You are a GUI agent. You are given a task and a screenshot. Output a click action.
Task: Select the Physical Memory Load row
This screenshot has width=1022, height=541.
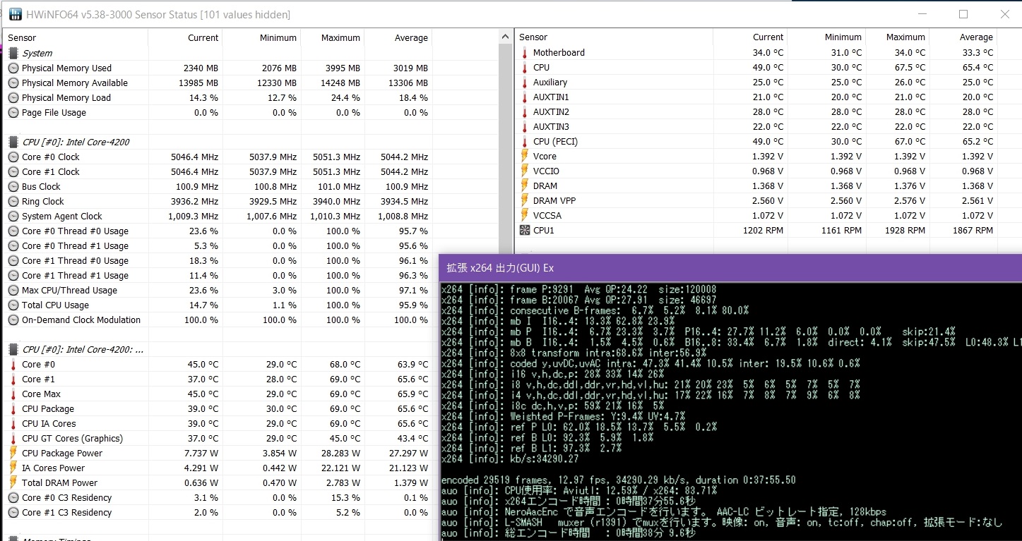tap(218, 98)
